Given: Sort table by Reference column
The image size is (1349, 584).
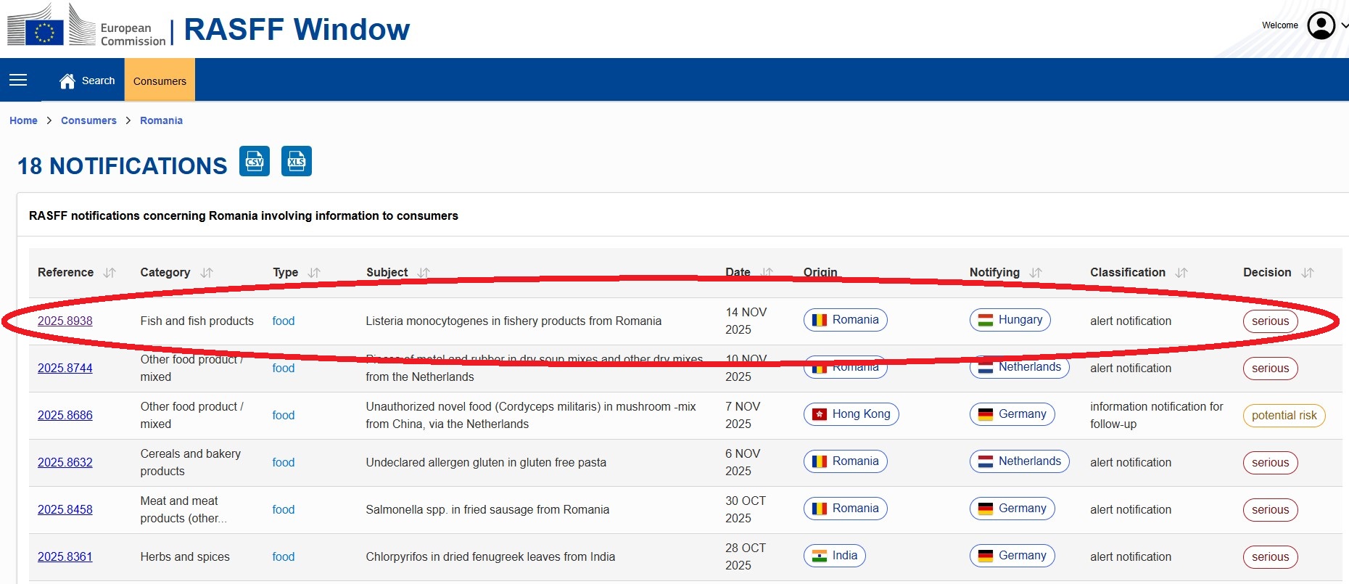Looking at the screenshot, I should pos(110,273).
